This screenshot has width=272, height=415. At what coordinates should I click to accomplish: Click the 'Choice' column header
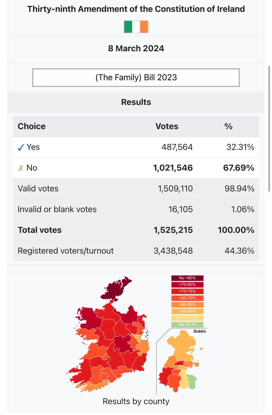31,126
